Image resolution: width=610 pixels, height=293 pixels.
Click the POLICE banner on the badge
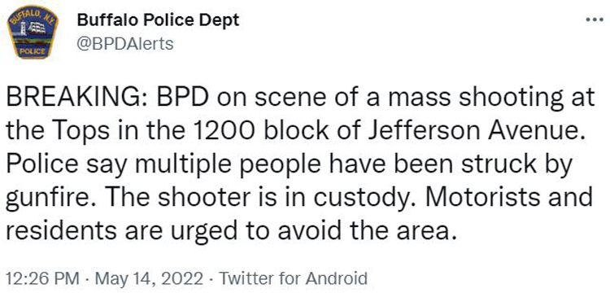pos(33,51)
